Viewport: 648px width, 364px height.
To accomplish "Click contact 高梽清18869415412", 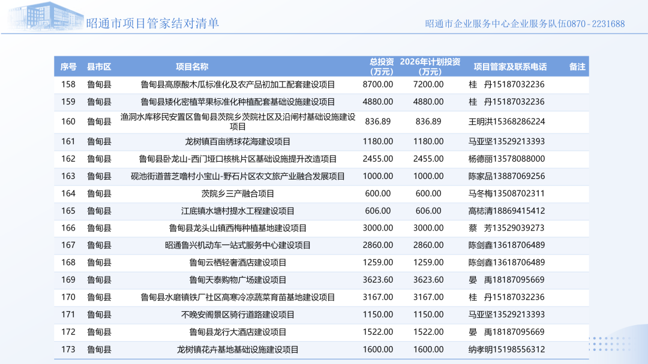I will click(506, 211).
